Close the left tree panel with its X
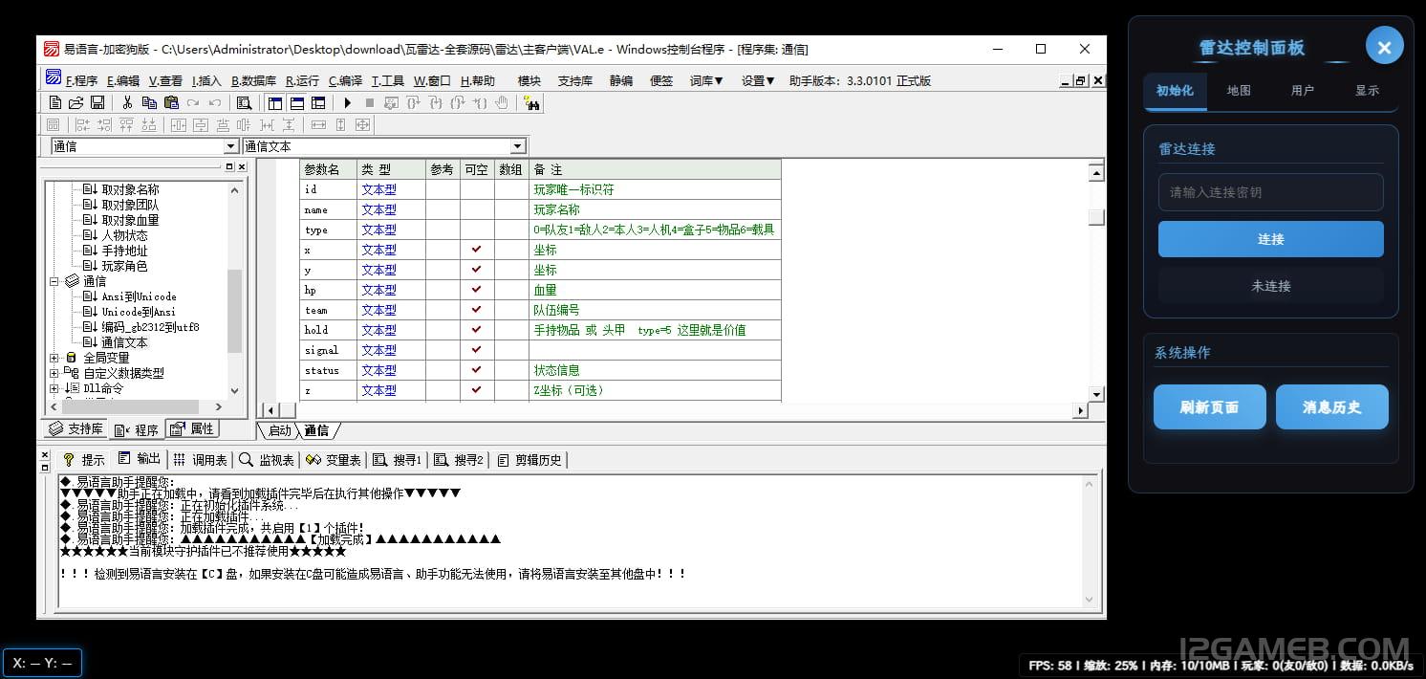 click(x=242, y=166)
